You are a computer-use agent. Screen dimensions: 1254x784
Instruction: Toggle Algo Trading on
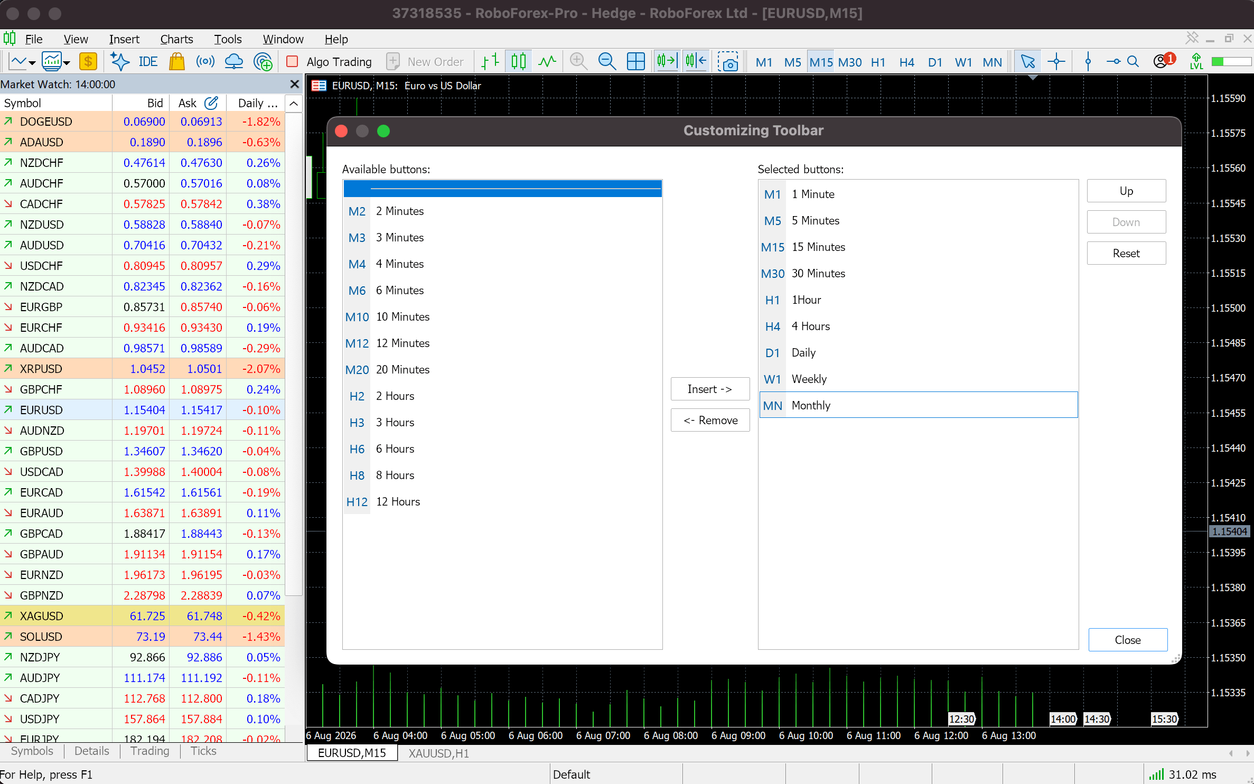(x=329, y=62)
